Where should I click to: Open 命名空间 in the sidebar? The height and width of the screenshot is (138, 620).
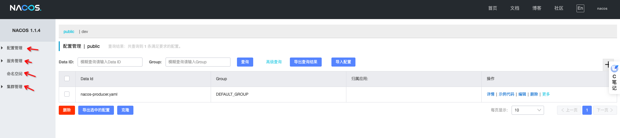(15, 74)
